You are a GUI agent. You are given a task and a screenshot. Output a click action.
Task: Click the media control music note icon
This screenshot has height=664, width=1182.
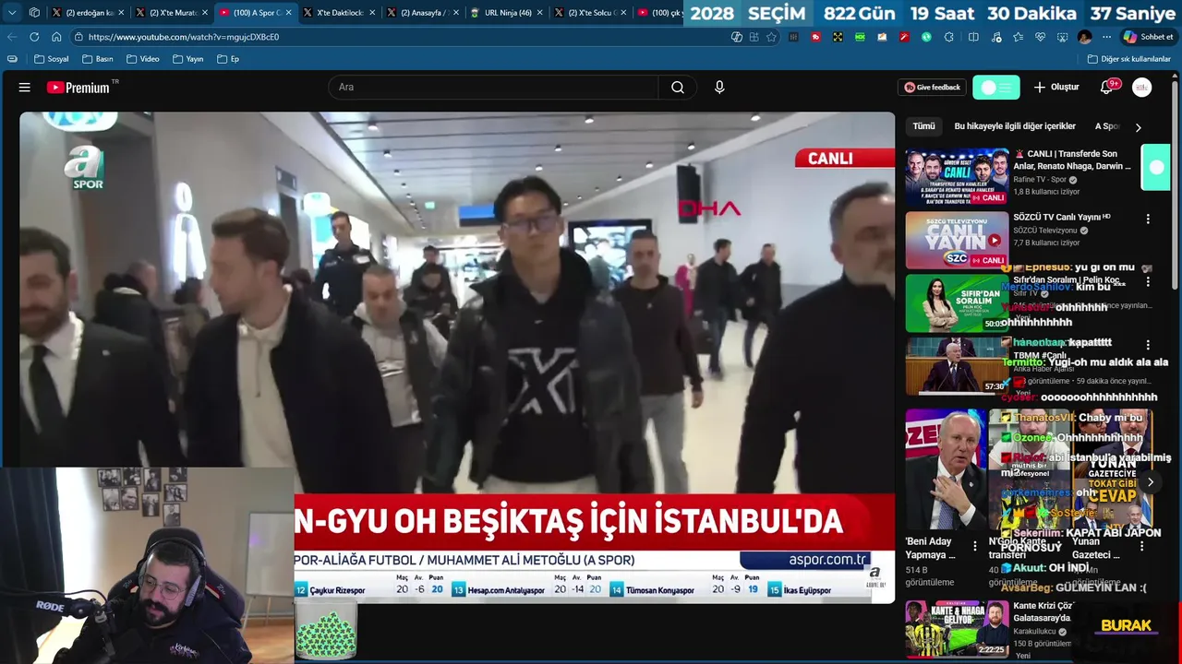(995, 37)
